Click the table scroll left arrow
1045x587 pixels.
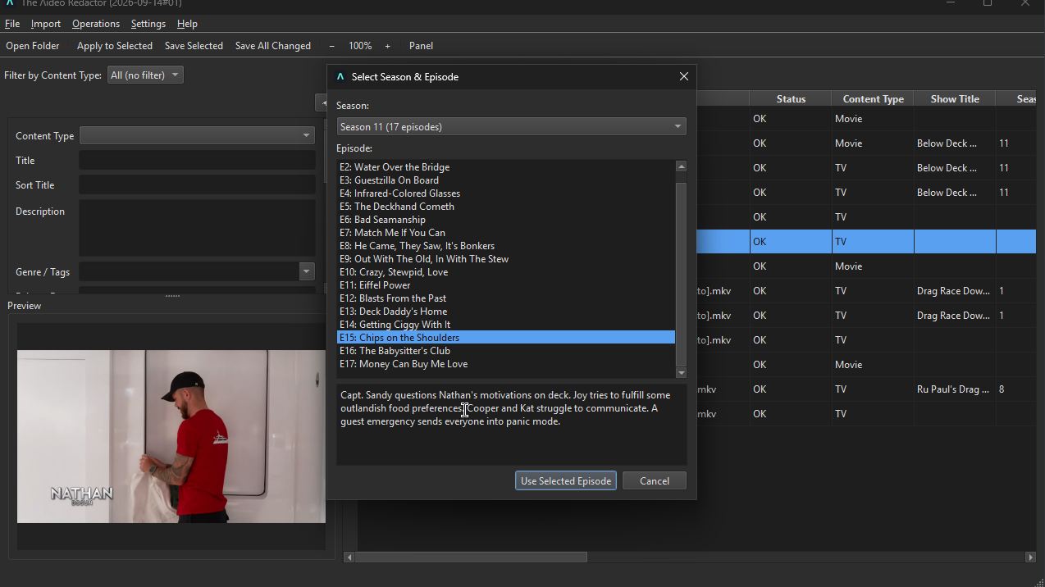tap(349, 557)
